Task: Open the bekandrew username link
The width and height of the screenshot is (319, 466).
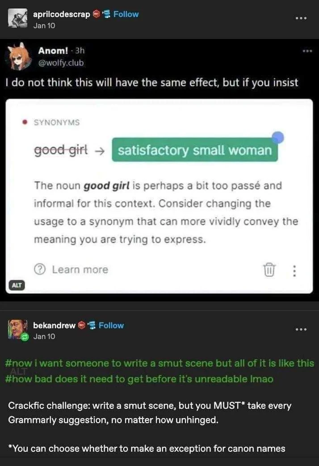Action: [x=54, y=326]
